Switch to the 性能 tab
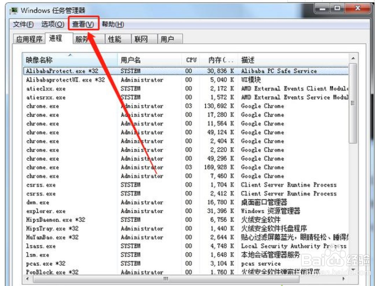 (118, 39)
